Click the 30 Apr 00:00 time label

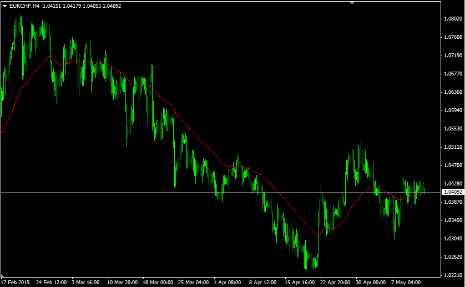(371, 282)
